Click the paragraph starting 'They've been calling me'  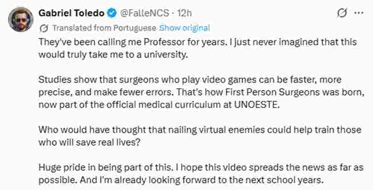pos(196,42)
